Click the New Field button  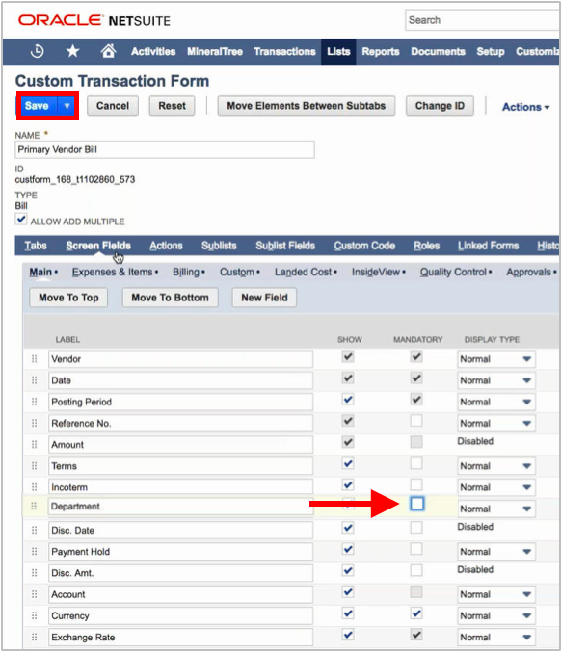click(x=264, y=298)
